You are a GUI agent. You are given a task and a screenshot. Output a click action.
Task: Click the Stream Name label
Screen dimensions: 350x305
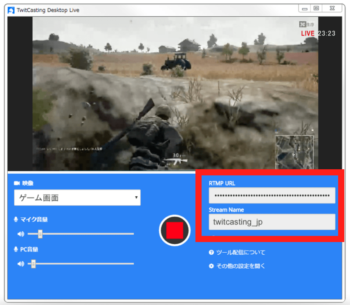(227, 210)
